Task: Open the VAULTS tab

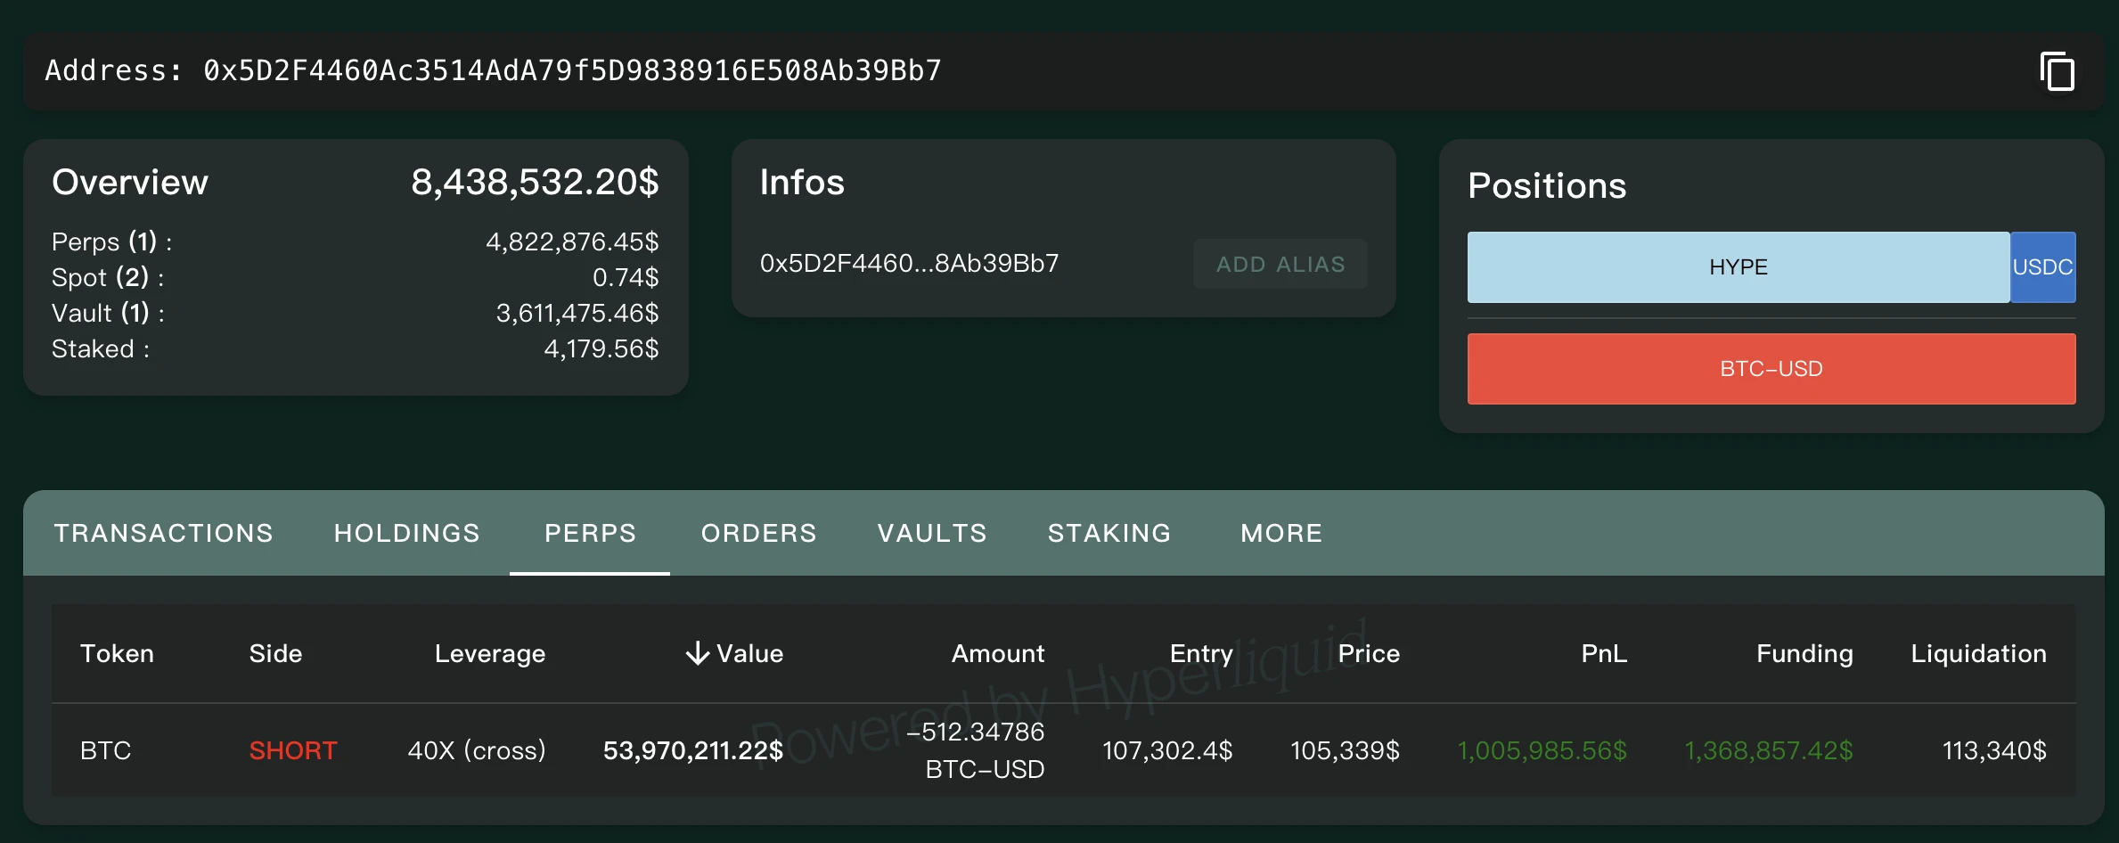Action: pos(932,533)
